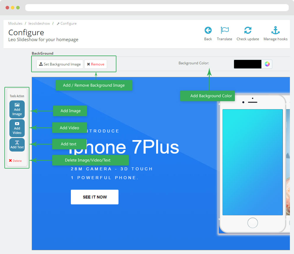The image size is (294, 254).
Task: Open Manage hooks anchor icon
Action: click(275, 30)
